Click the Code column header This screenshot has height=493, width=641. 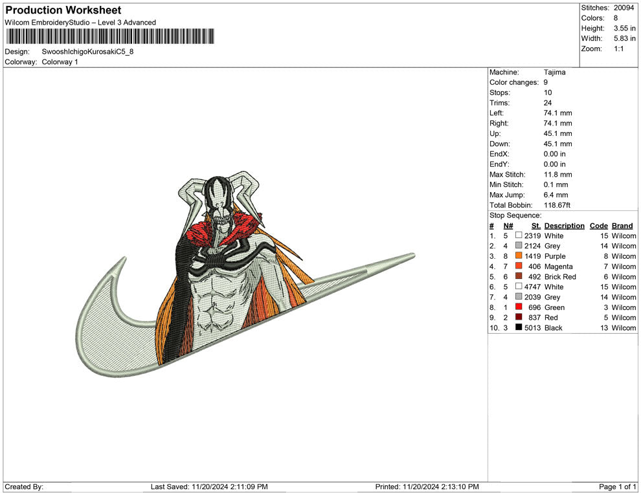pyautogui.click(x=599, y=226)
